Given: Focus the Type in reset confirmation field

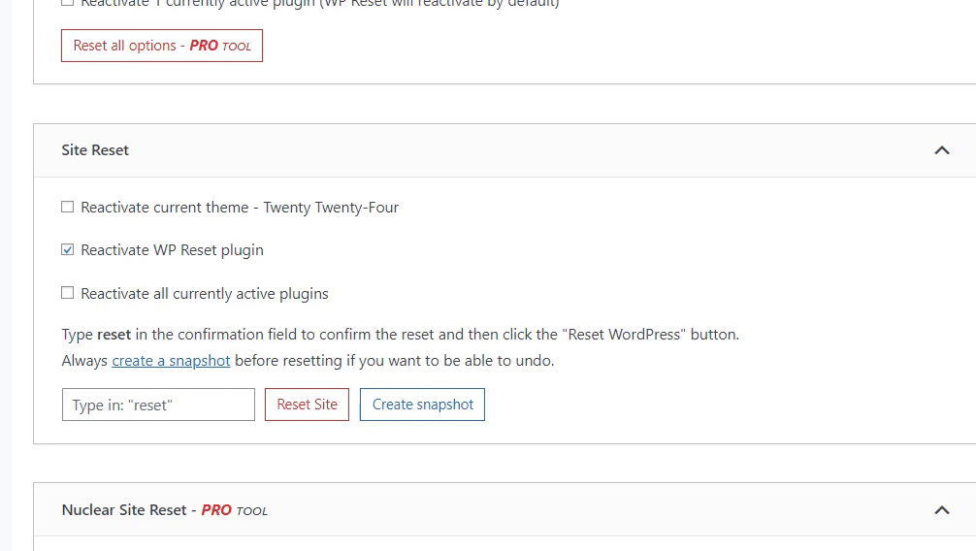Looking at the screenshot, I should 158,405.
